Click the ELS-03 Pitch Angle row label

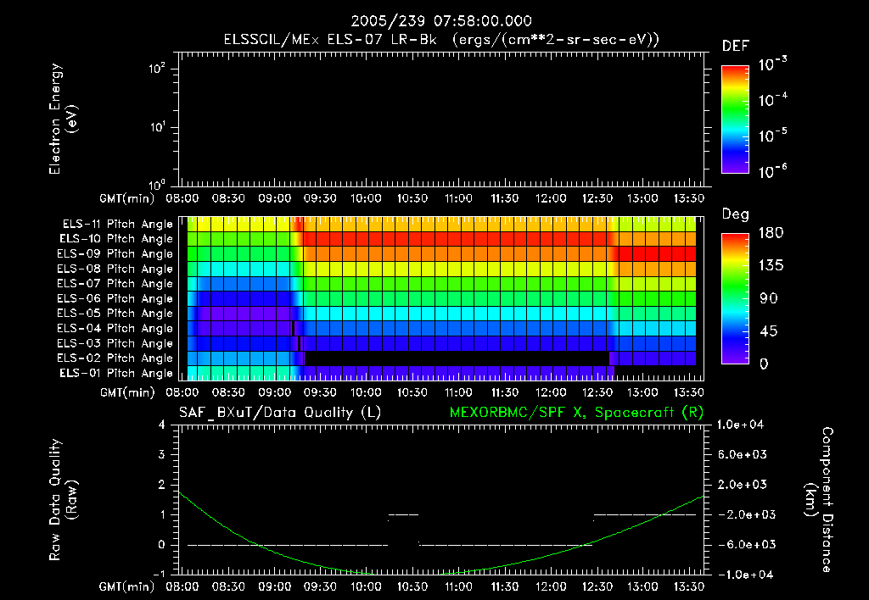tap(115, 343)
